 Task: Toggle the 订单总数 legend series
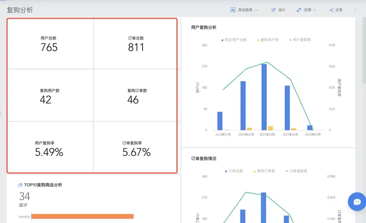coord(234,171)
